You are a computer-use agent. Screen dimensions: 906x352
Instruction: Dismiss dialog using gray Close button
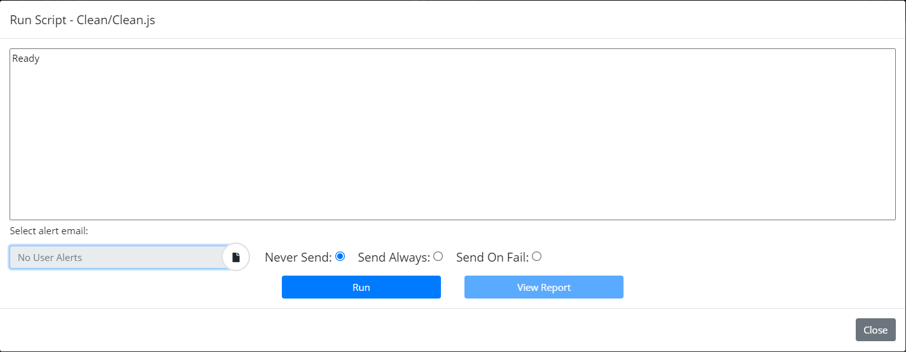[x=875, y=330]
